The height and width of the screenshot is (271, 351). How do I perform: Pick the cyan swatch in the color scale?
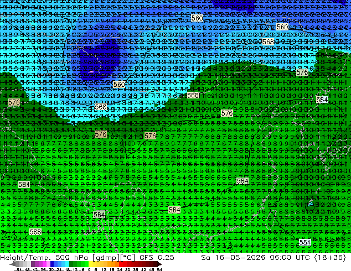(x=67, y=264)
